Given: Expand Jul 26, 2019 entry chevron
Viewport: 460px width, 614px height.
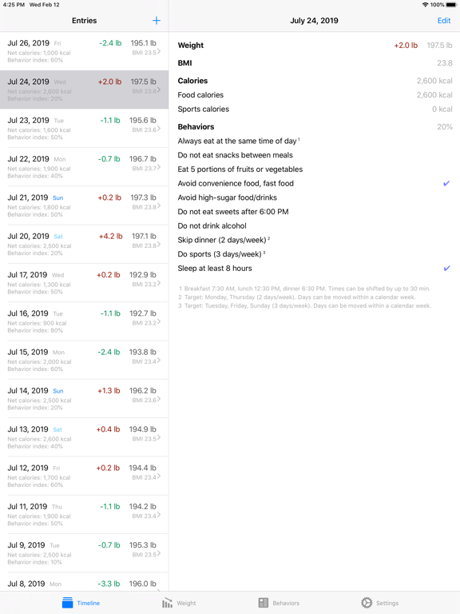Looking at the screenshot, I should click(159, 51).
